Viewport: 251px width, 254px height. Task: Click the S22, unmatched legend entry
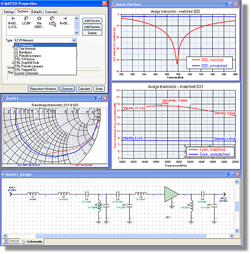pyautogui.click(x=209, y=66)
